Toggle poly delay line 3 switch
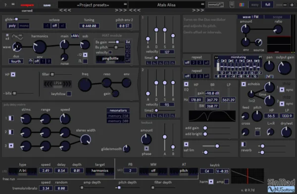297x194 pixels. coord(11,145)
